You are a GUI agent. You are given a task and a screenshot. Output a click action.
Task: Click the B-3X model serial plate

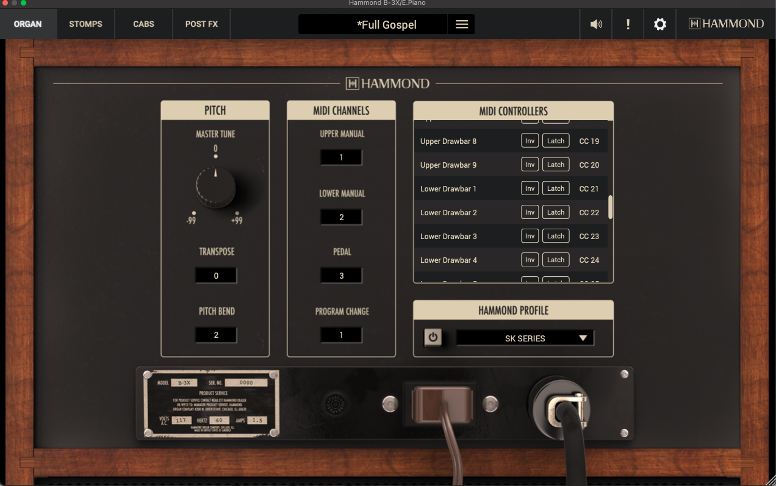pos(211,403)
